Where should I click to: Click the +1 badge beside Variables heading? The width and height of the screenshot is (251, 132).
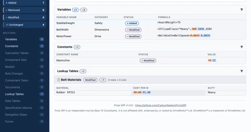pos(75,10)
